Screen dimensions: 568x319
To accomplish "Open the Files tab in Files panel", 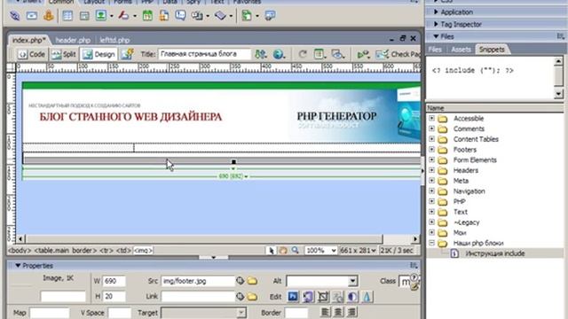I will [x=435, y=50].
